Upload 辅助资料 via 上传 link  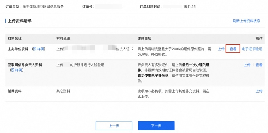tap(259, 91)
